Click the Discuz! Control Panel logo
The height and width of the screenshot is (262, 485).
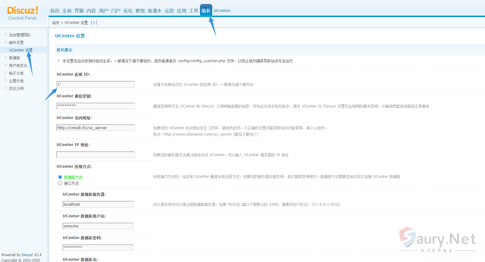click(x=23, y=13)
